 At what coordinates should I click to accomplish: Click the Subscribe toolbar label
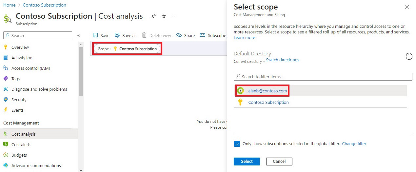click(217, 35)
